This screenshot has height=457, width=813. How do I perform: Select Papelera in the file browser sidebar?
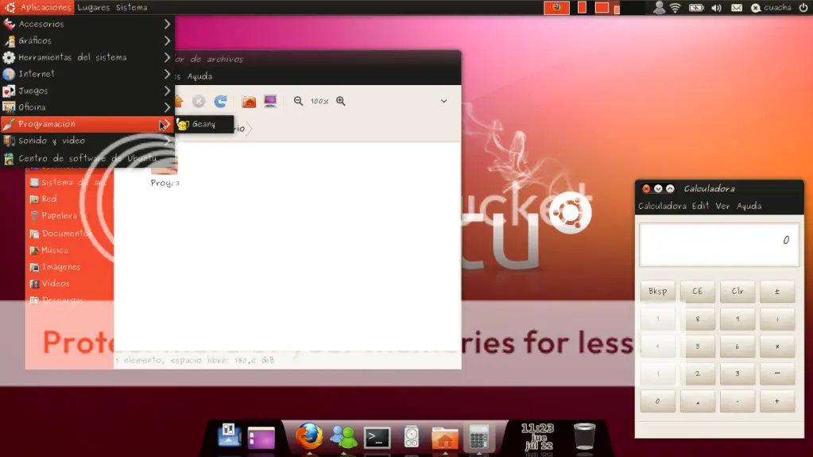coord(54,215)
